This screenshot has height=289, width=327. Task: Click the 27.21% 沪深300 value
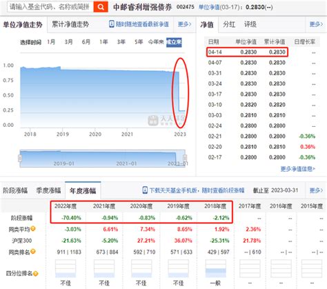tap(146, 241)
